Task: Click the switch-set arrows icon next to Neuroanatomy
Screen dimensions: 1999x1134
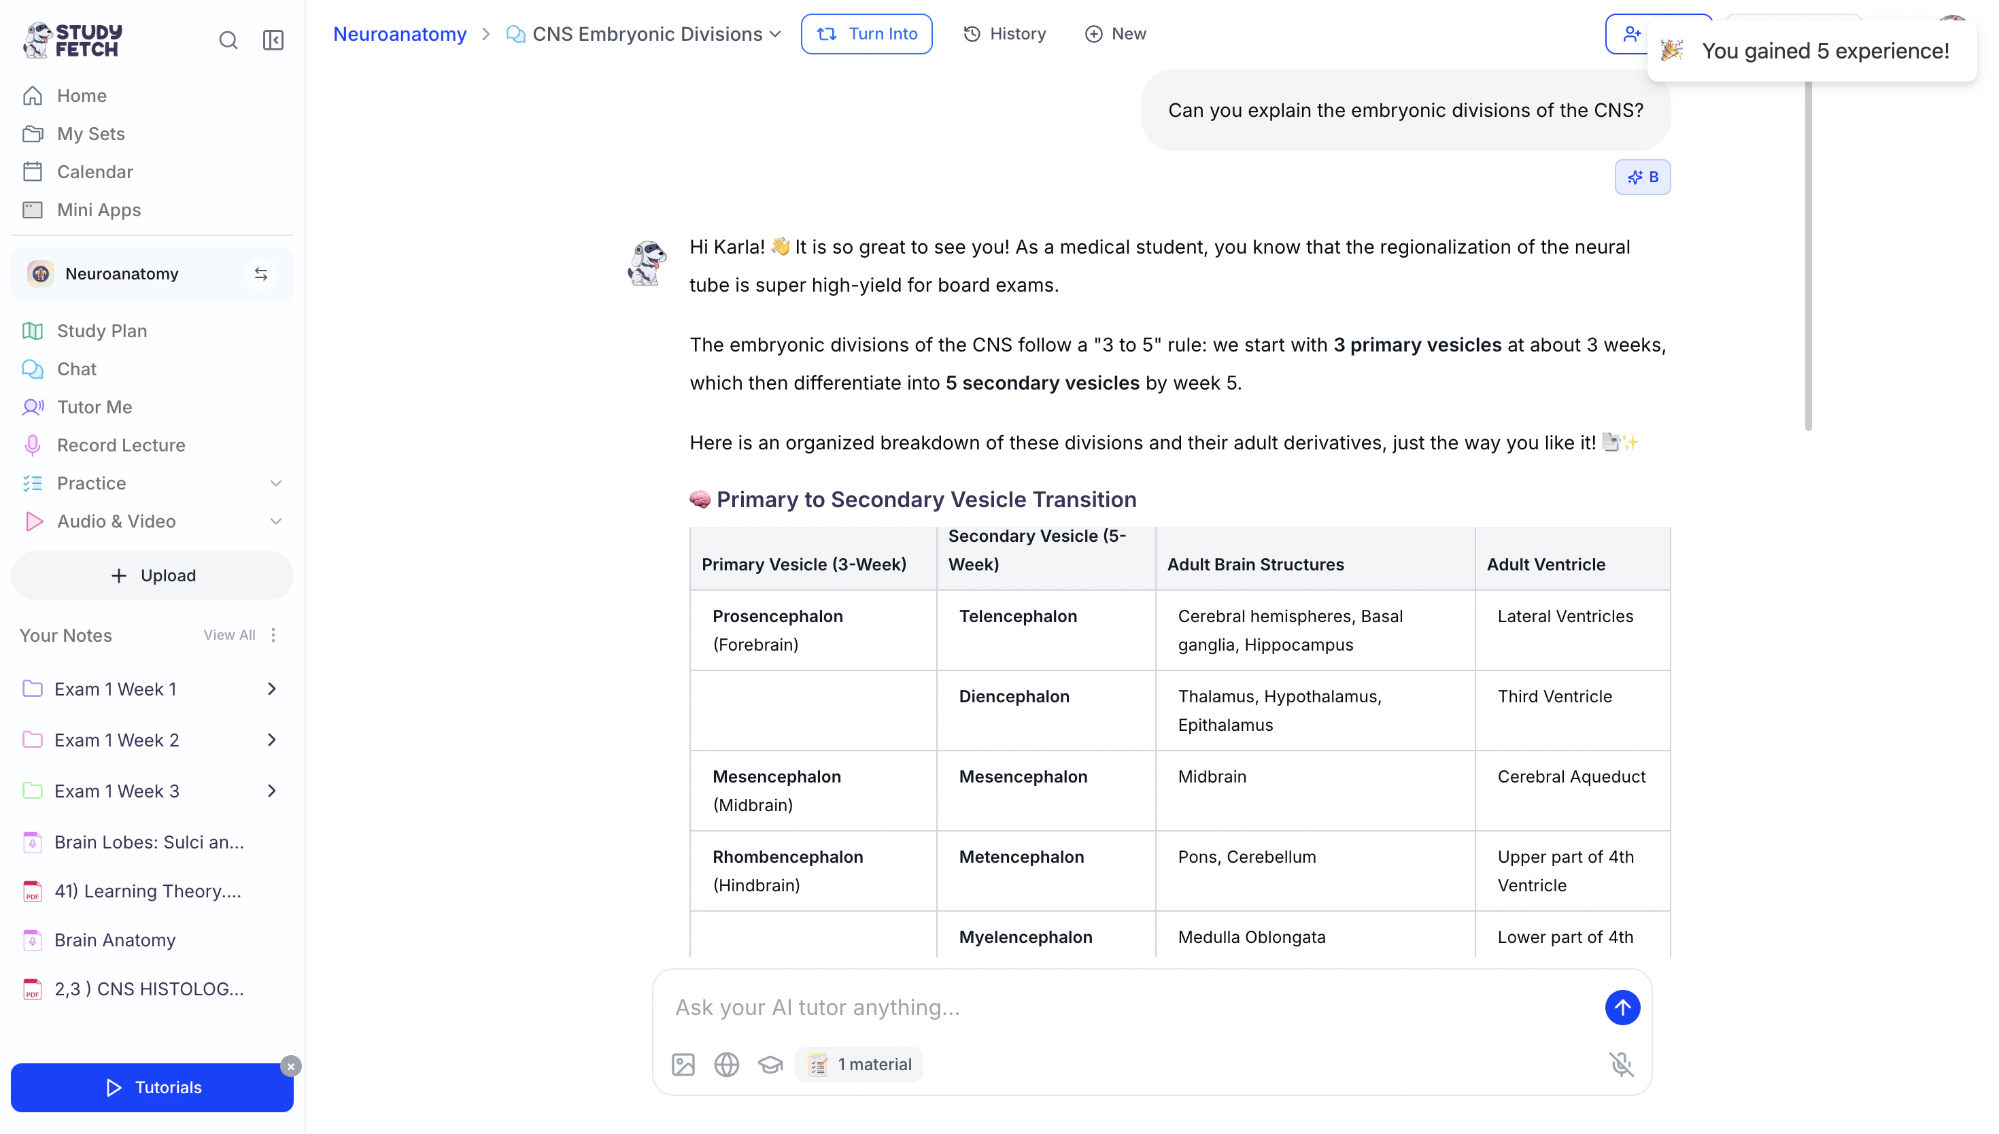Action: [261, 274]
